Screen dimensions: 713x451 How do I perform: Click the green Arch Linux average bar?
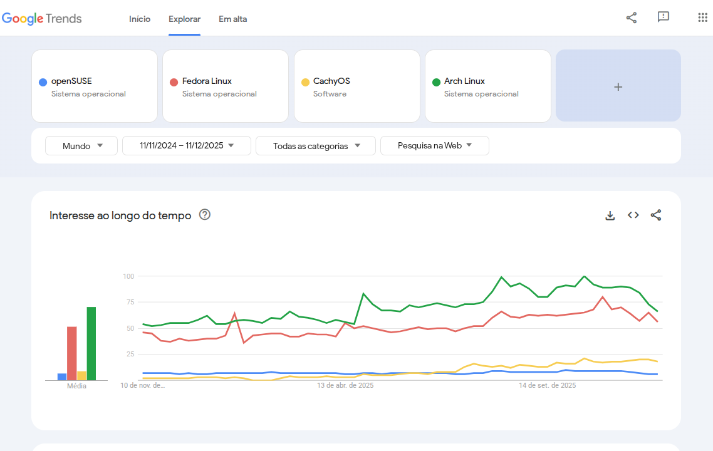coord(91,343)
